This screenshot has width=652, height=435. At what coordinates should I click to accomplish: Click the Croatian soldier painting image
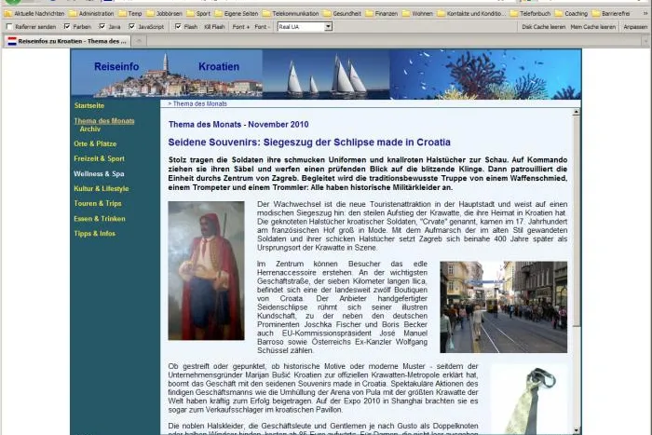206,271
